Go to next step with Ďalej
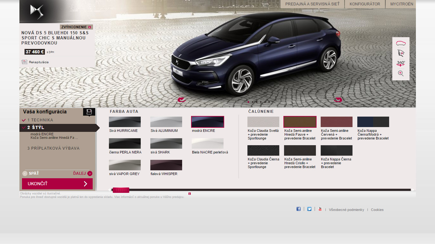This screenshot has height=244, width=435. point(82,173)
